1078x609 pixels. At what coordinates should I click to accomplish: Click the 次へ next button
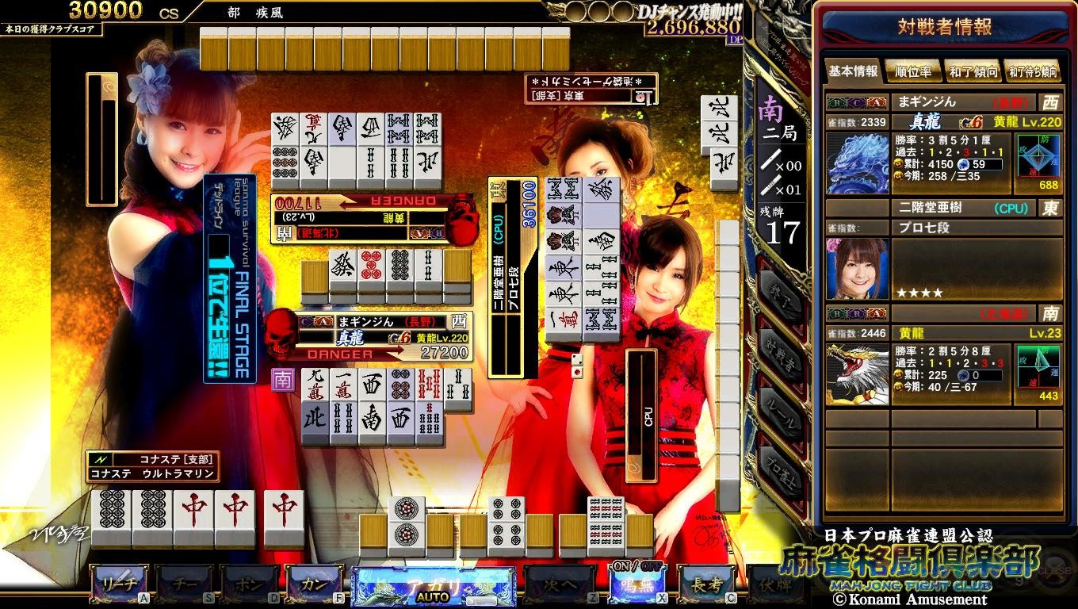point(560,584)
